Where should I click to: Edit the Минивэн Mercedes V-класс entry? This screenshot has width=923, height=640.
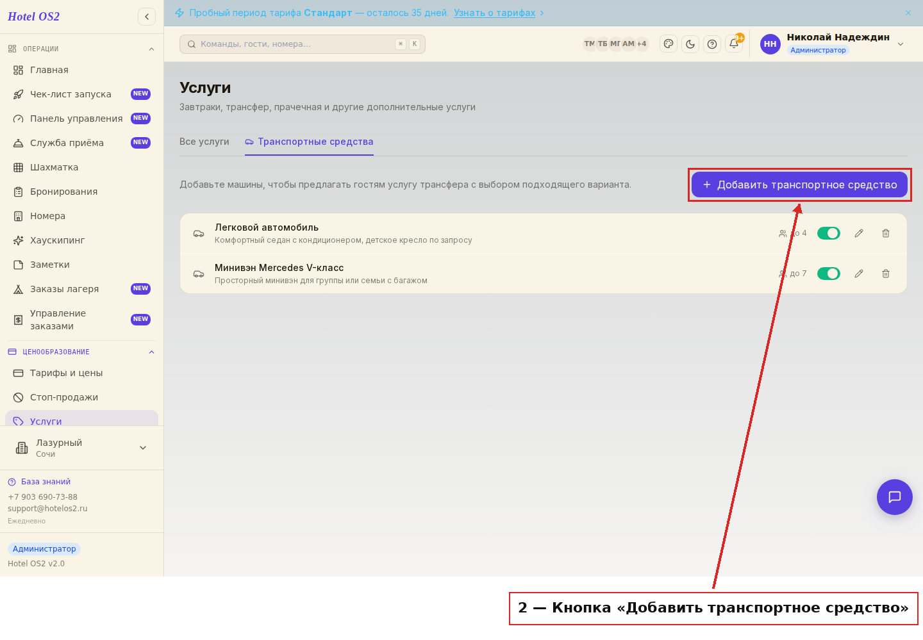(x=859, y=274)
